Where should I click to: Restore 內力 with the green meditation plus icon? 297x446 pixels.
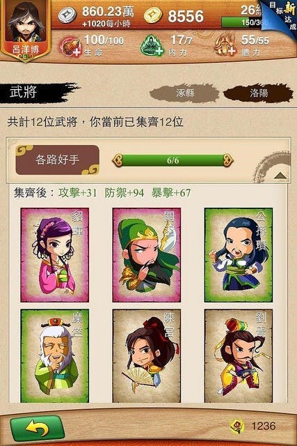tap(152, 46)
